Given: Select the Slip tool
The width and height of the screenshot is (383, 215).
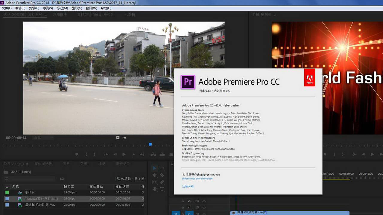Looking at the screenshot, I should tap(154, 182).
